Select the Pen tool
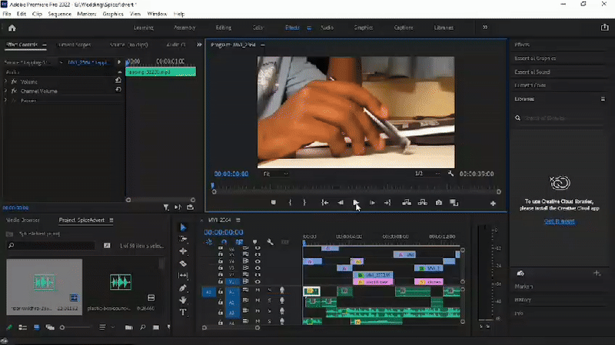The image size is (615, 345). click(183, 288)
